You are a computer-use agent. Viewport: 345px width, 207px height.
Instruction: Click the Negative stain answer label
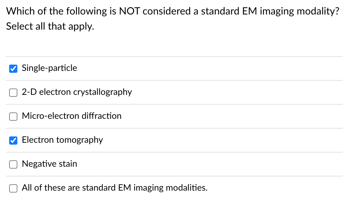49,164
